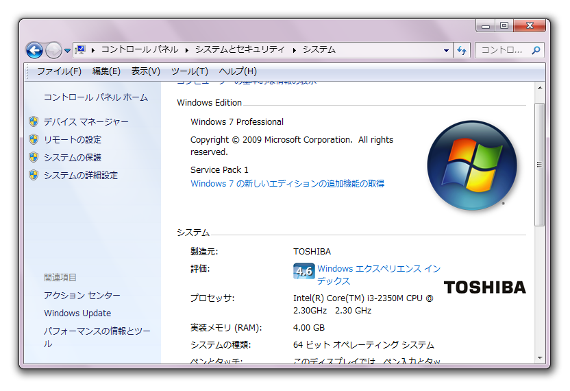Expand the address bar history dropdown

[x=446, y=50]
